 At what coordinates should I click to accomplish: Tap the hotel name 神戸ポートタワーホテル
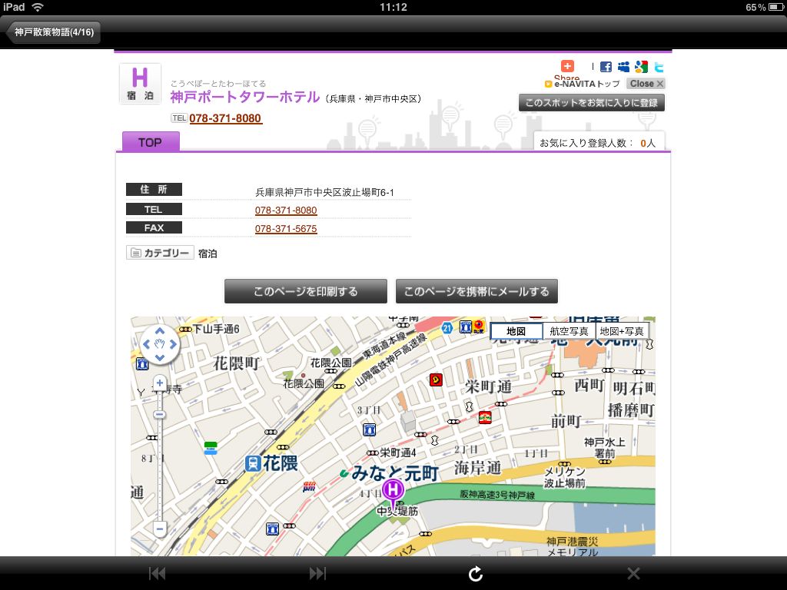pos(245,97)
